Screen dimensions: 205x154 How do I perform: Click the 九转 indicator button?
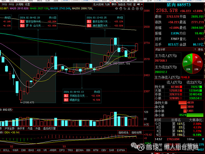tap(107, 4)
